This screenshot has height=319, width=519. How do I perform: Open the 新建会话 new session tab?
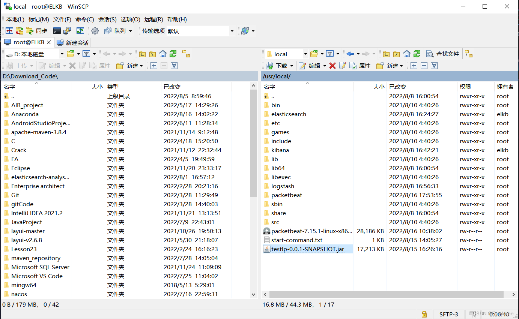click(73, 43)
